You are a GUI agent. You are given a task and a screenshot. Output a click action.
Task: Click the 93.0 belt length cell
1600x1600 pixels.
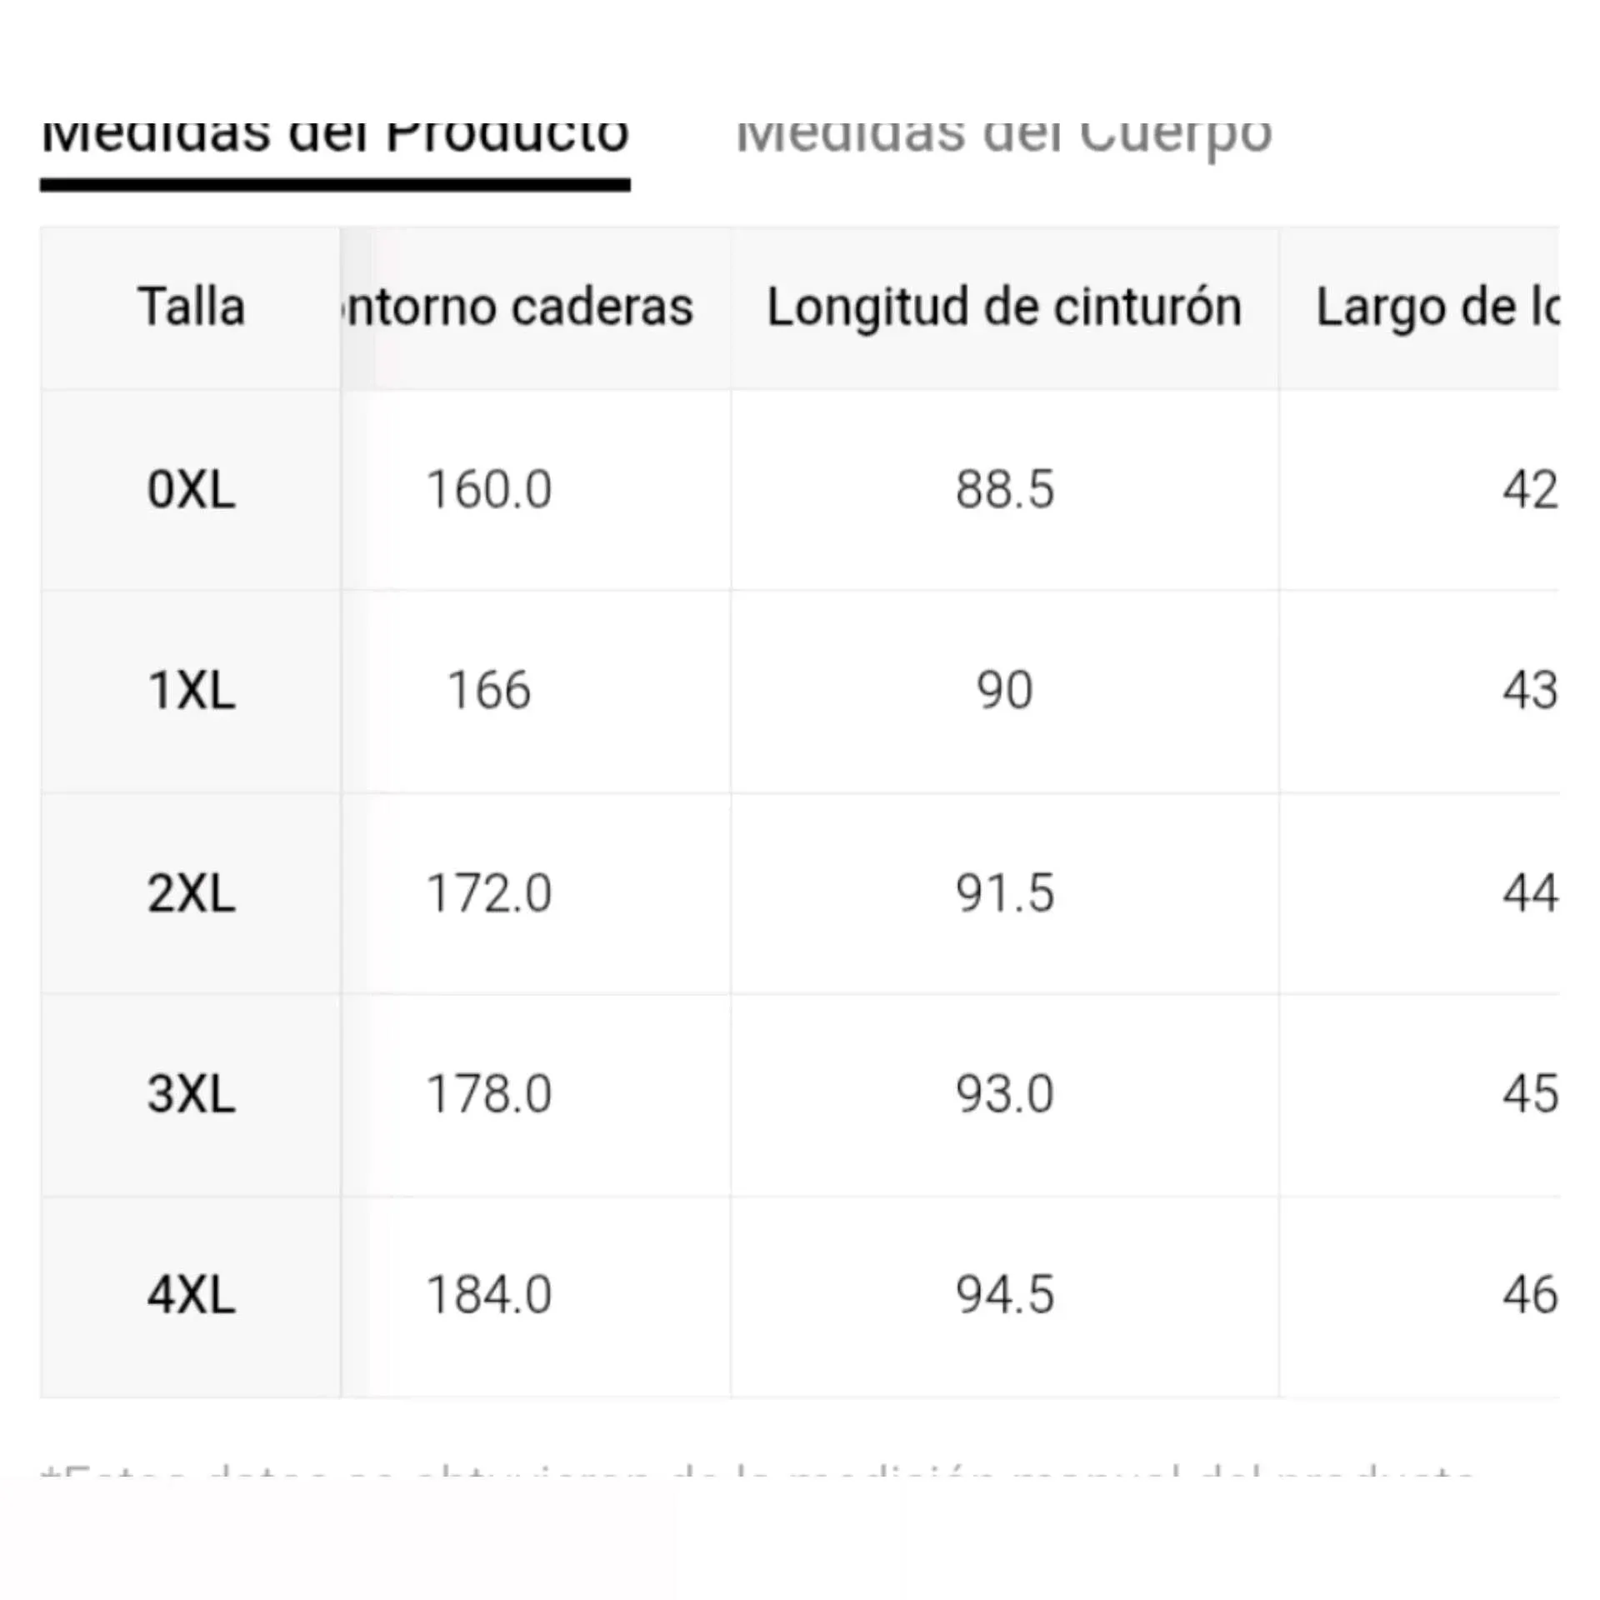click(x=1004, y=1093)
